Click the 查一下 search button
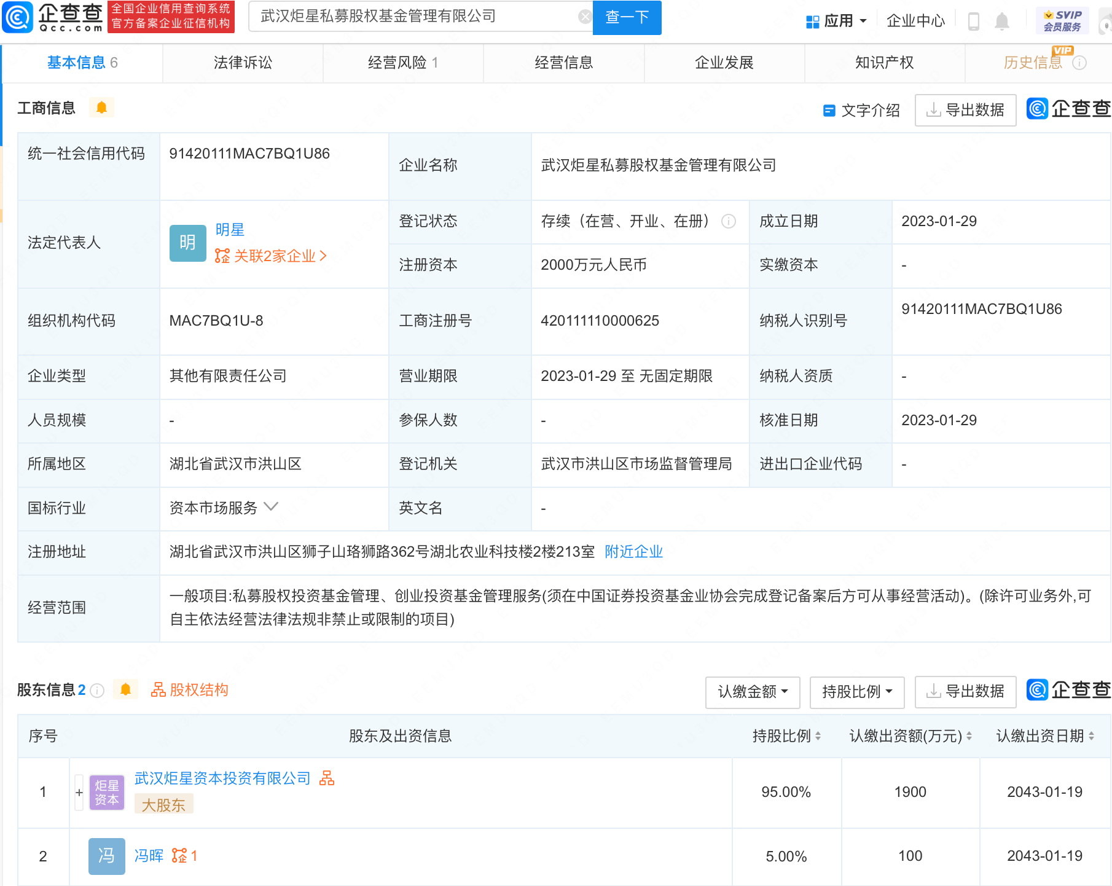 click(627, 17)
